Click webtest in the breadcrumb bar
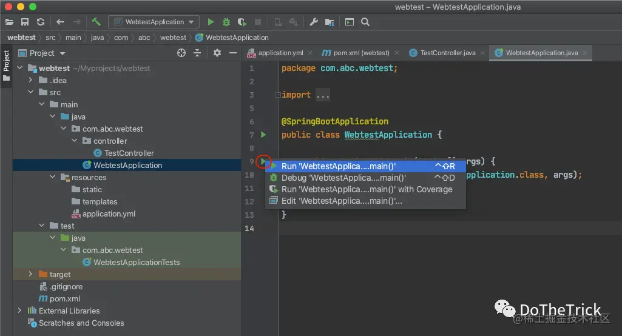 [21, 37]
